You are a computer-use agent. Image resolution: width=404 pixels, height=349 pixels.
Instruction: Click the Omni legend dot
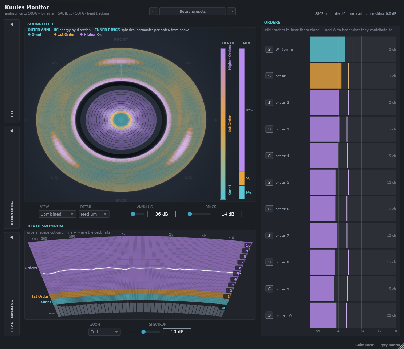tap(29, 34)
